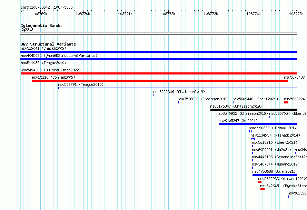The width and height of the screenshot is (307, 210).
Task: Select the red block under nsv5426451
Action: (x=263, y=189)
